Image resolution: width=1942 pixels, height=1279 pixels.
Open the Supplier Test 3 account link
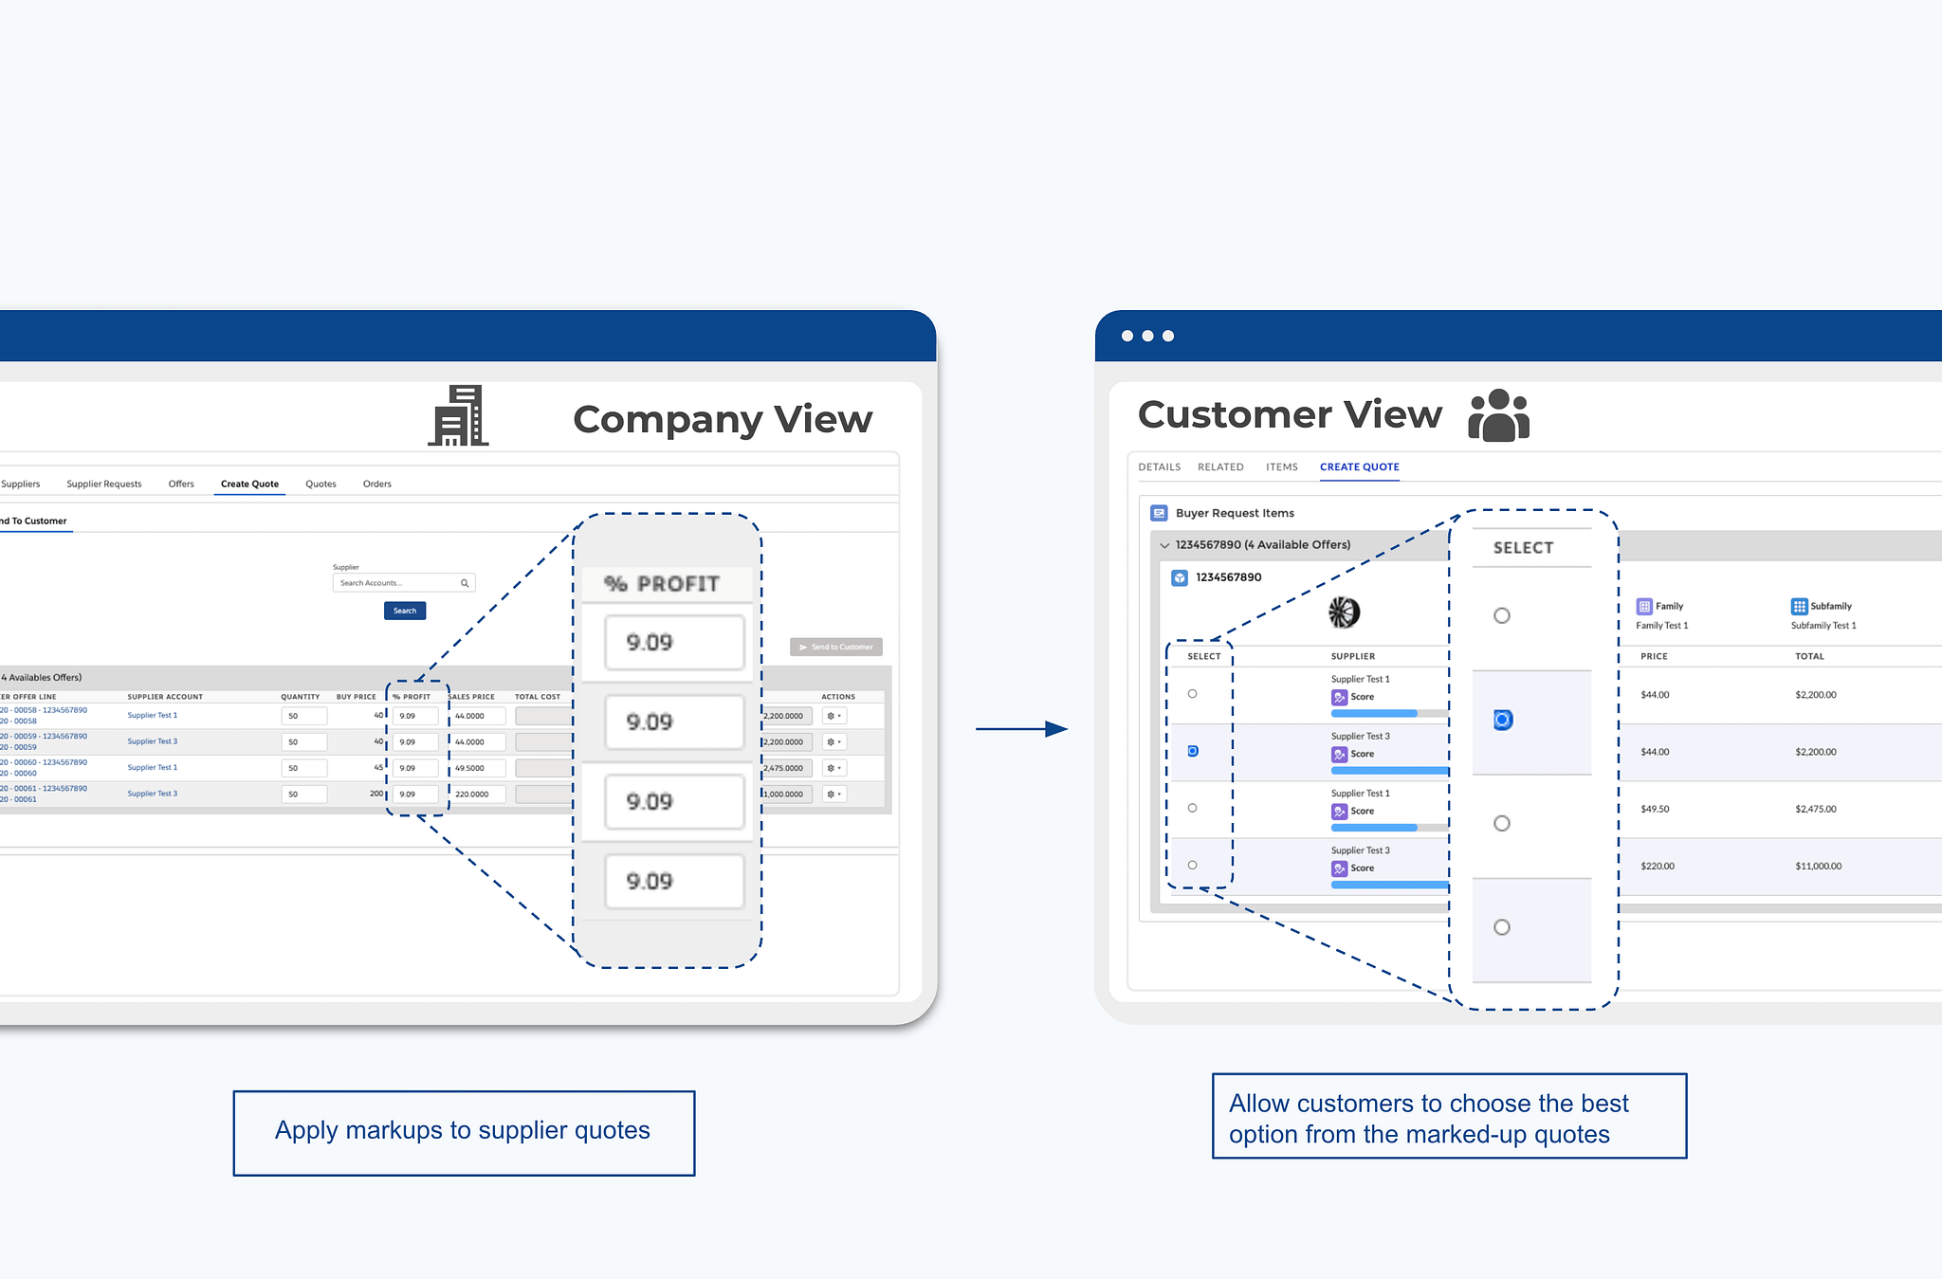pos(153,741)
